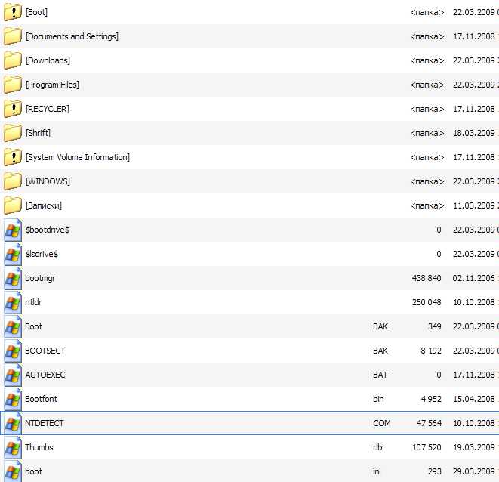Click the Thumbs file icon
This screenshot has width=499, height=482.
13,448
